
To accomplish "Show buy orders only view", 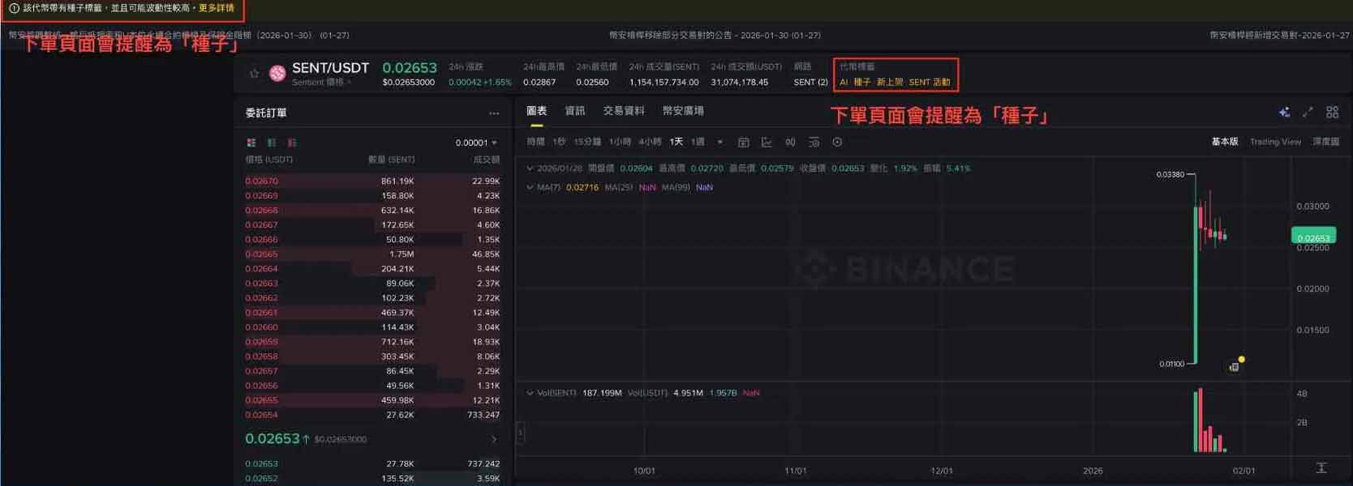I will tap(272, 143).
